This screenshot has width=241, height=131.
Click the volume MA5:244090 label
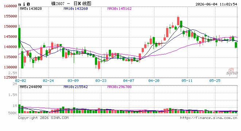pyautogui.click(x=31, y=87)
